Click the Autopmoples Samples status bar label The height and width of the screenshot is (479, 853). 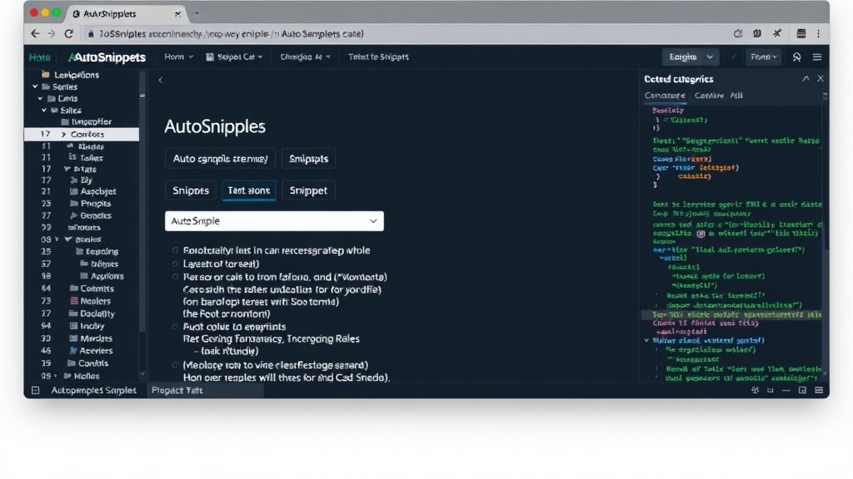tap(93, 390)
